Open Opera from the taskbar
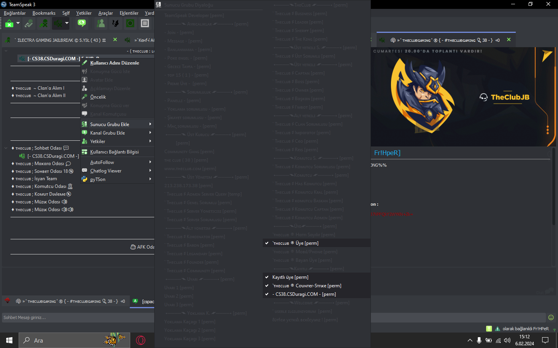Screen dimensions: 558x348 [141, 340]
